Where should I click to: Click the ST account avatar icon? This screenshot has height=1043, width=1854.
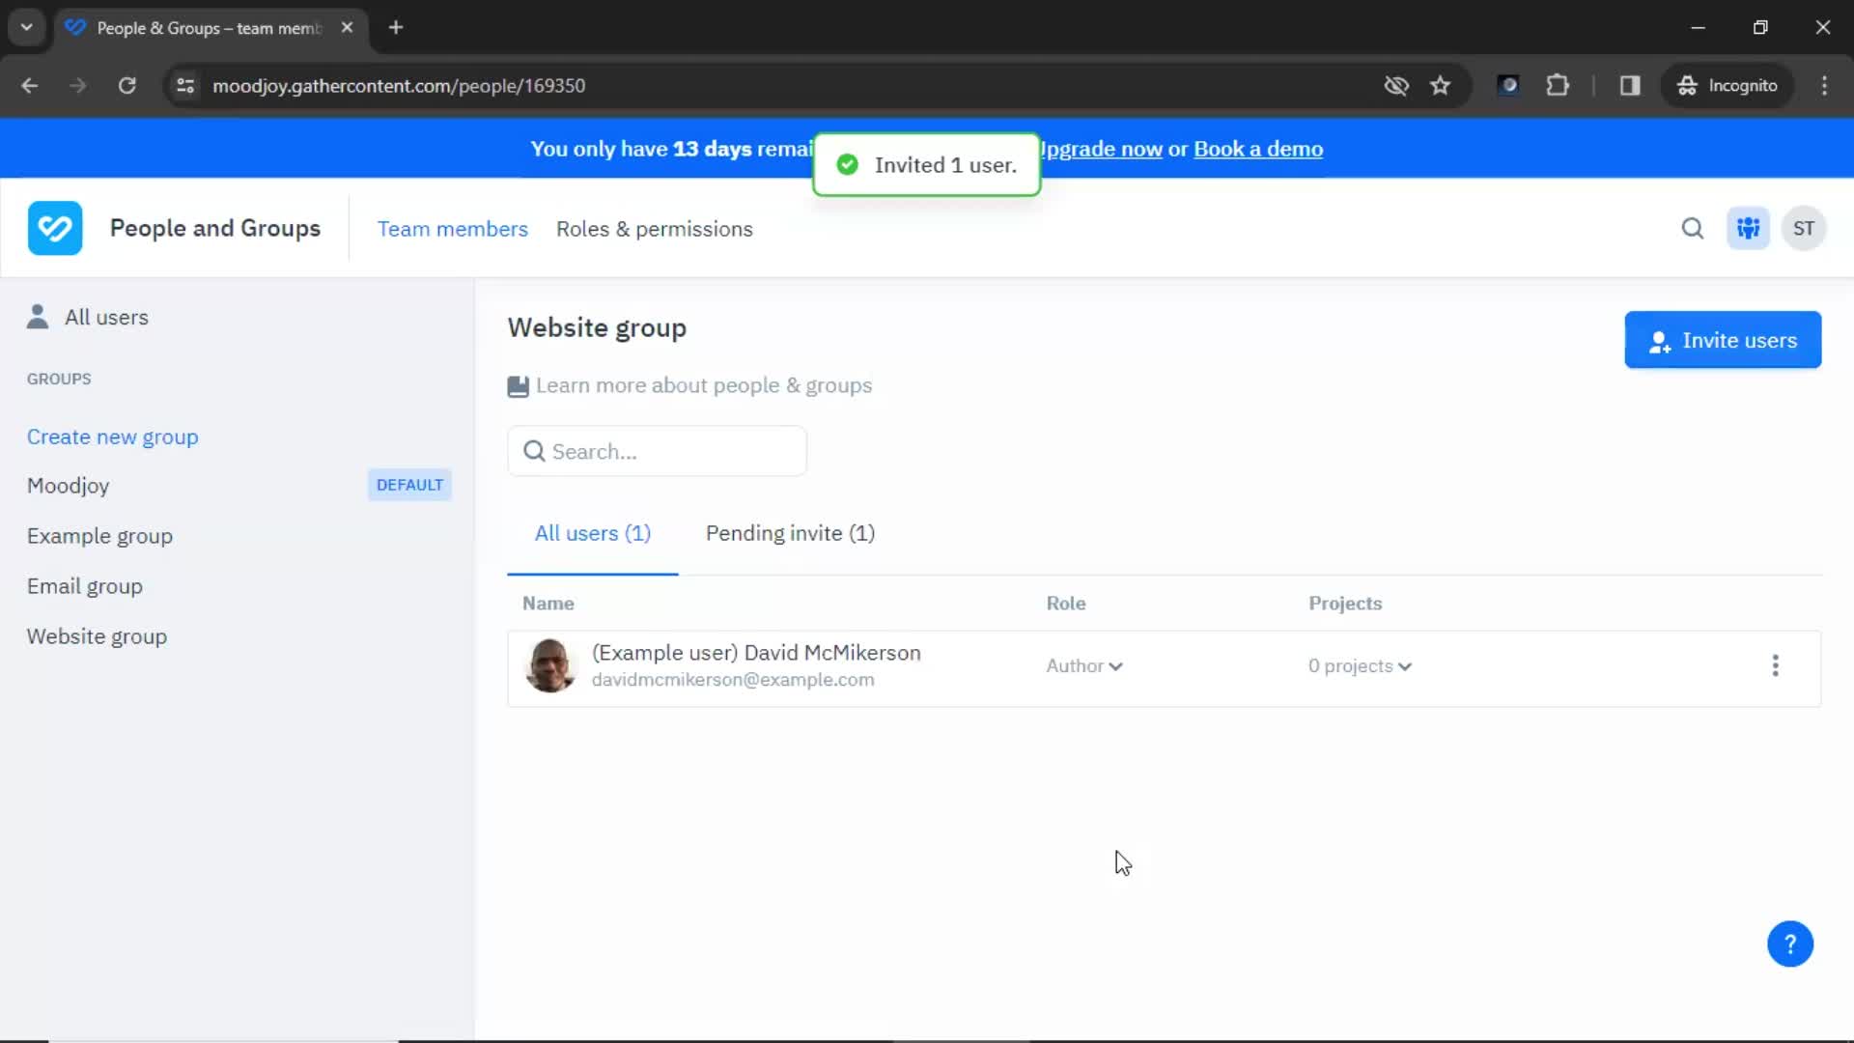(1805, 228)
